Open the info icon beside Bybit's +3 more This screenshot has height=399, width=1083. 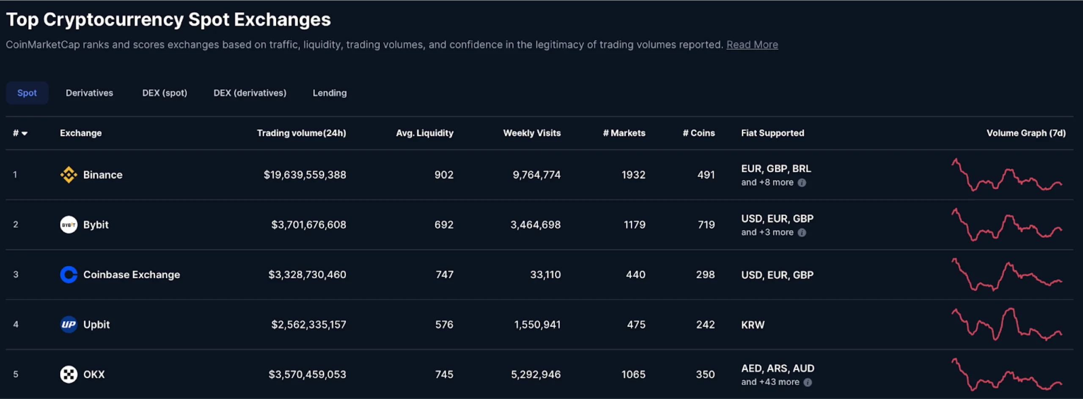[802, 233]
